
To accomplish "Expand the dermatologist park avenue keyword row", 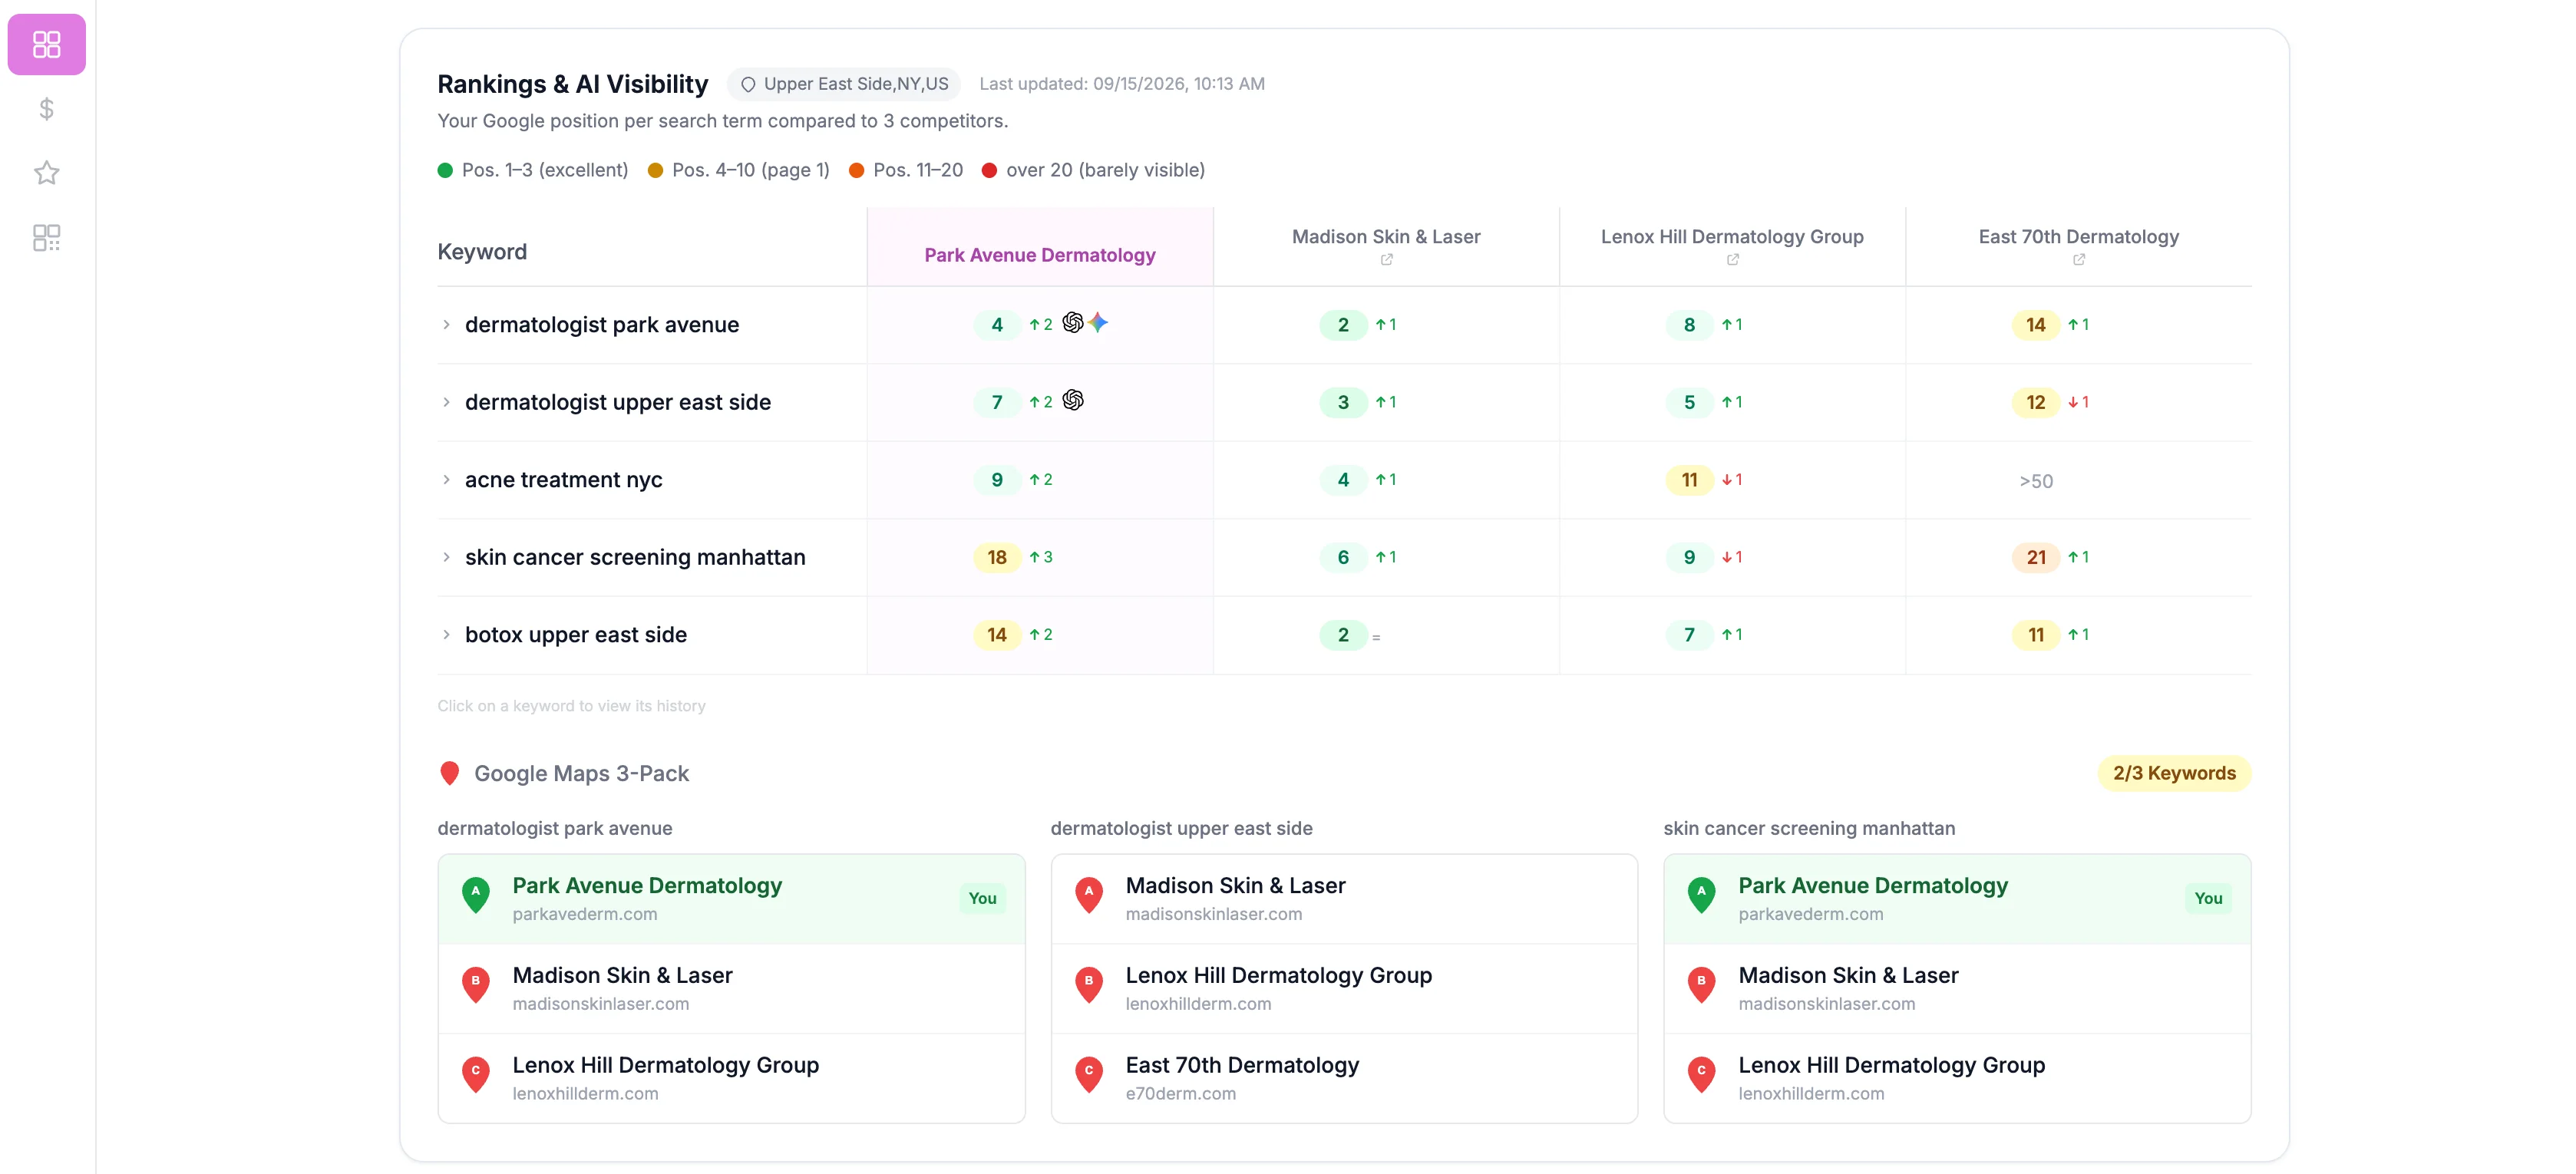I will [446, 325].
